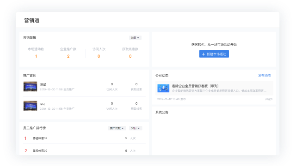
Task: Click the 获取线索数 value 0
Action: point(130,56)
